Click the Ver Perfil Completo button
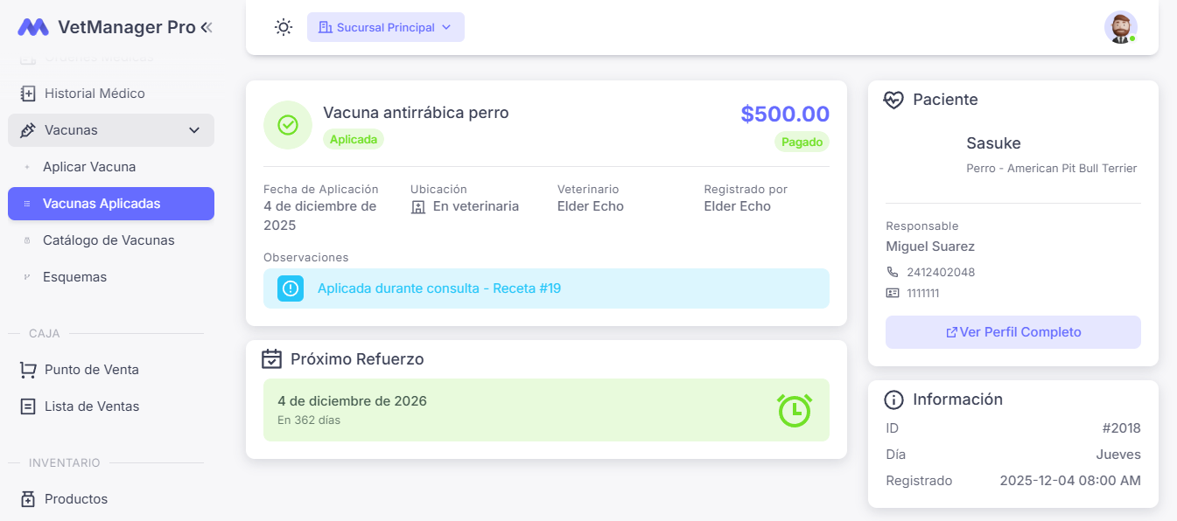Screen dimensions: 1177x521 click(1012, 332)
